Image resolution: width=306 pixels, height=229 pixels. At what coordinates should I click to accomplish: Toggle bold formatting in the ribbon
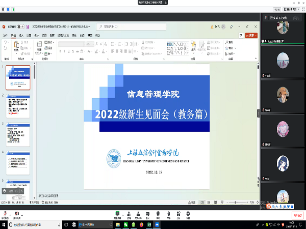pyautogui.click(x=60, y=51)
